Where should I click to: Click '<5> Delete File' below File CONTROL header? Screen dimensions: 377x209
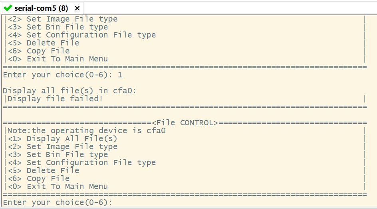43,170
